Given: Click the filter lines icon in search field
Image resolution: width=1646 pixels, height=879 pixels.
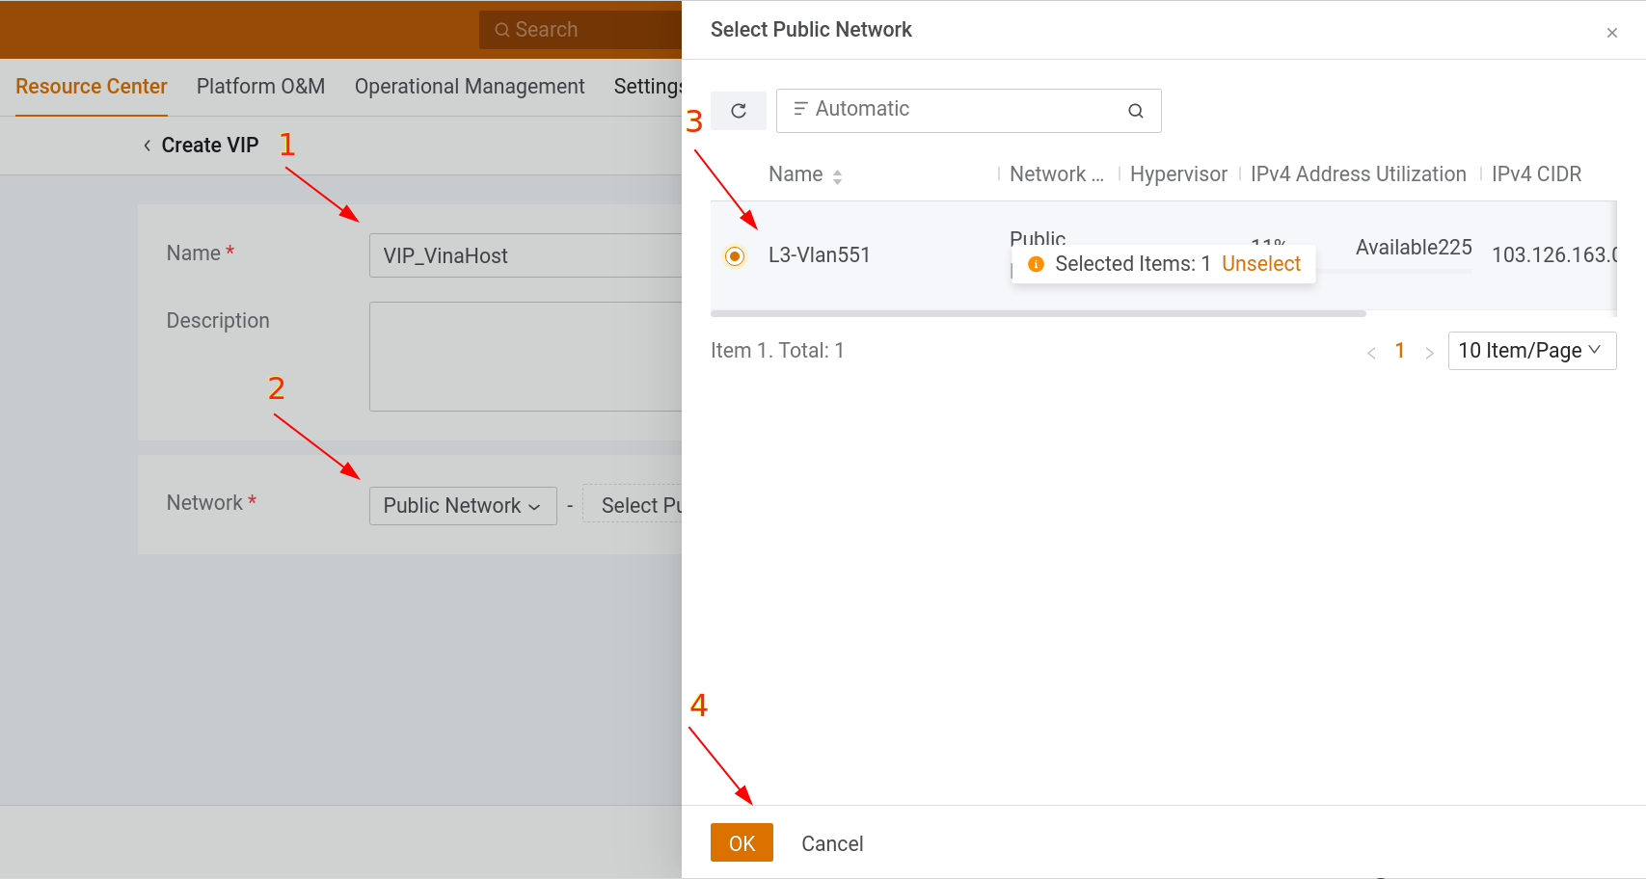Looking at the screenshot, I should coord(799,109).
